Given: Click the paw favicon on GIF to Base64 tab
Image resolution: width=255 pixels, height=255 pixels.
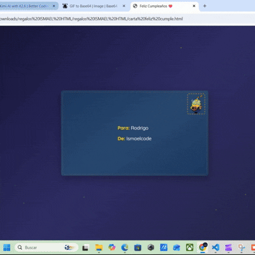Looking at the screenshot, I should pyautogui.click(x=65, y=6).
